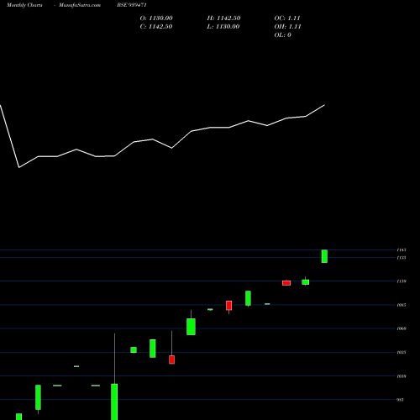Screen dimensions: 420x420
Task: Click the 985 price axis label
Action: [401, 400]
